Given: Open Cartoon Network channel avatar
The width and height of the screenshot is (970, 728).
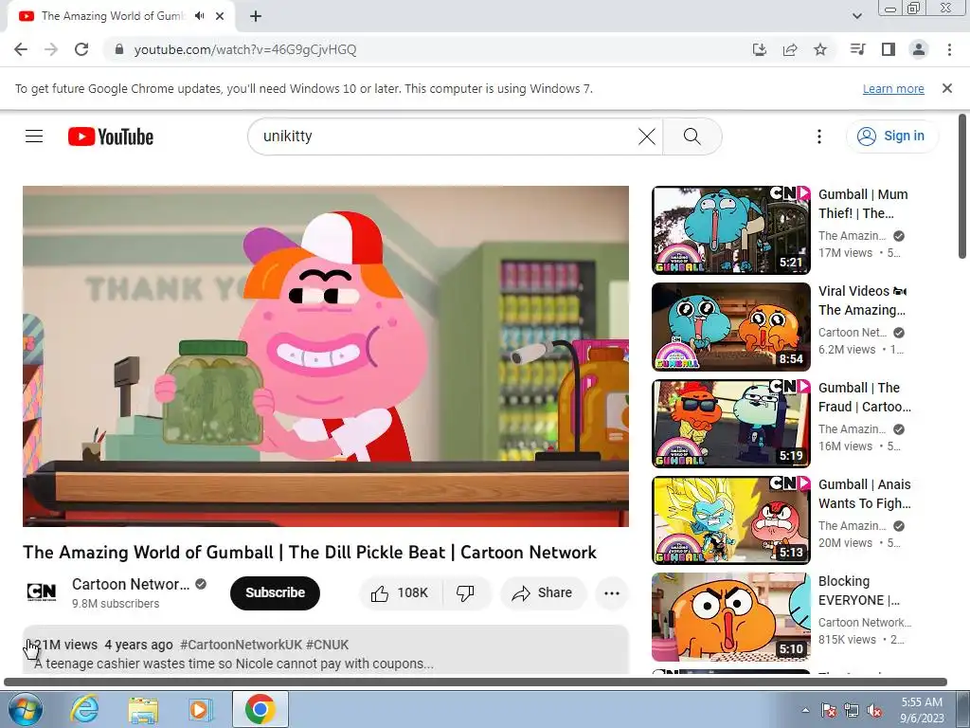Looking at the screenshot, I should click(x=42, y=592).
